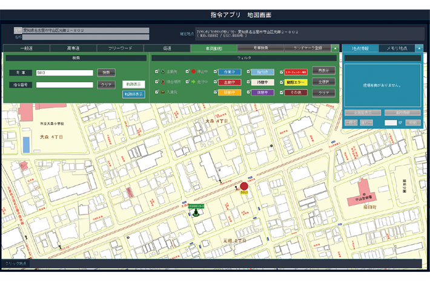Toggle the 作業中 blue status checkbox
The image size is (430, 281).
216,72
